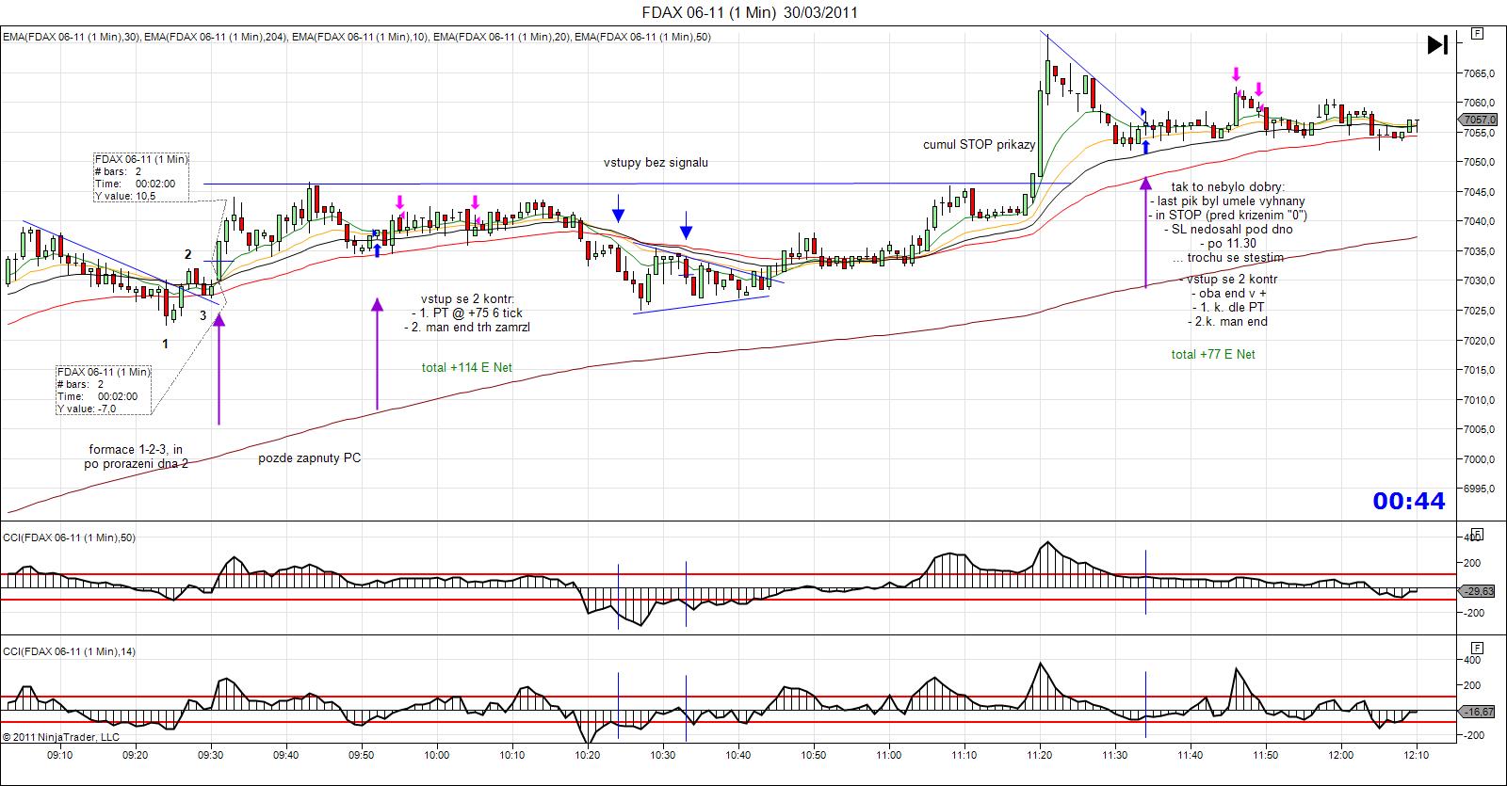Click the -29,63 CCI value marker

tap(1478, 591)
